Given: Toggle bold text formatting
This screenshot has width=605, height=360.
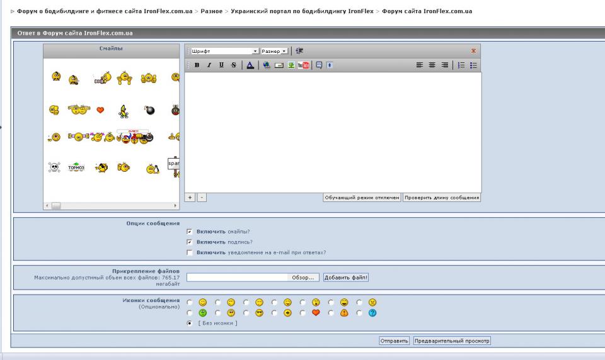Looking at the screenshot, I should coord(196,64).
